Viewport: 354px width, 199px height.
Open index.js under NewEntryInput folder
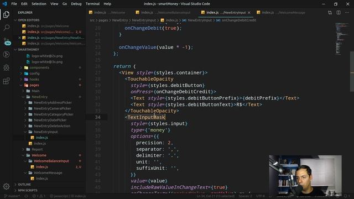click(42, 138)
